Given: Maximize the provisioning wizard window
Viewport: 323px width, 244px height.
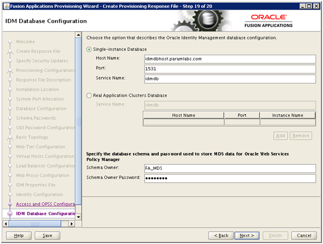Looking at the screenshot, I should coord(309,6).
